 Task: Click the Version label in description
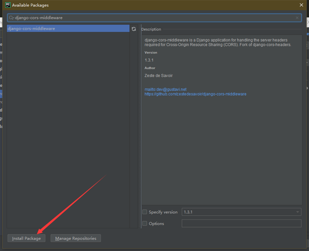[151, 53]
